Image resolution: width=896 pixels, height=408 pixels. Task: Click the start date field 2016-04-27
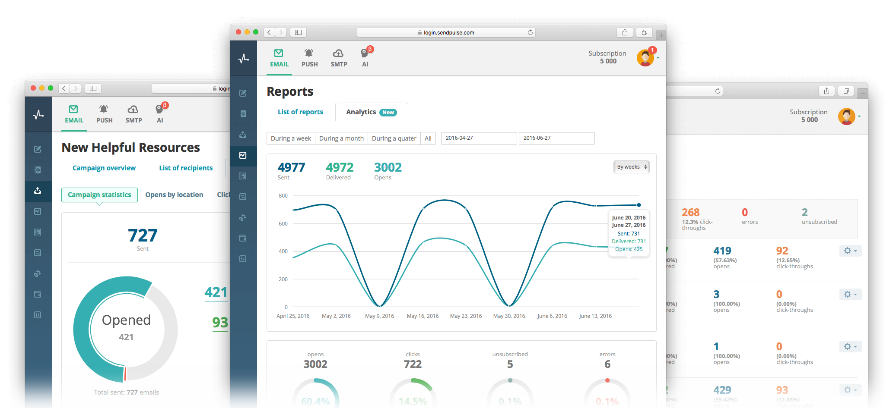tap(479, 138)
